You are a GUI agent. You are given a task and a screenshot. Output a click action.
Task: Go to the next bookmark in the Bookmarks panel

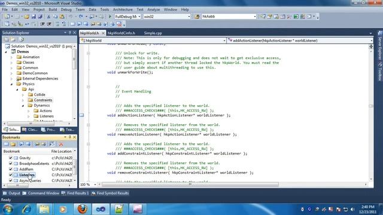pos(28,144)
